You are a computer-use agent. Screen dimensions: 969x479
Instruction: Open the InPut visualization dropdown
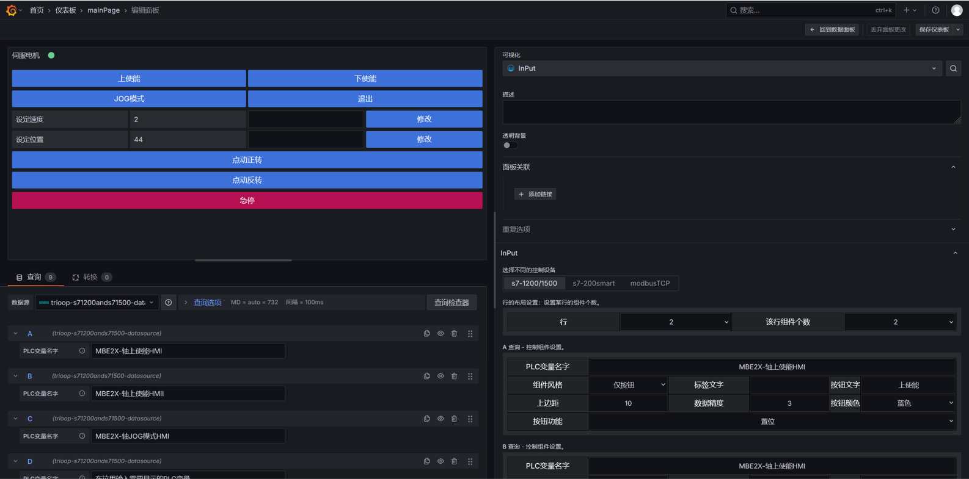723,68
